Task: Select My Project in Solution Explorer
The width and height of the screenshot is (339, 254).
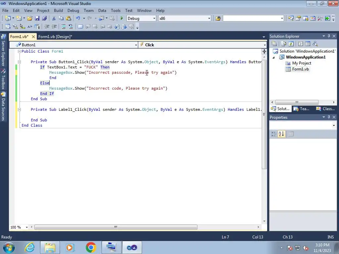Action: (x=298, y=63)
